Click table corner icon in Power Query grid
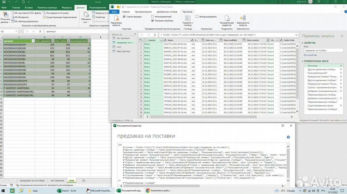Viewport: 347px width, 194px height. [x=141, y=40]
